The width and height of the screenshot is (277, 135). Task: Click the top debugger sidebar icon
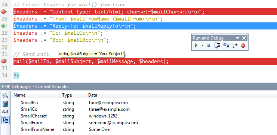[x=5, y=95]
